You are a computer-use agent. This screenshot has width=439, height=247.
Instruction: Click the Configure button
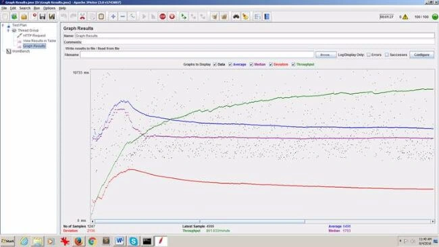tap(421, 55)
